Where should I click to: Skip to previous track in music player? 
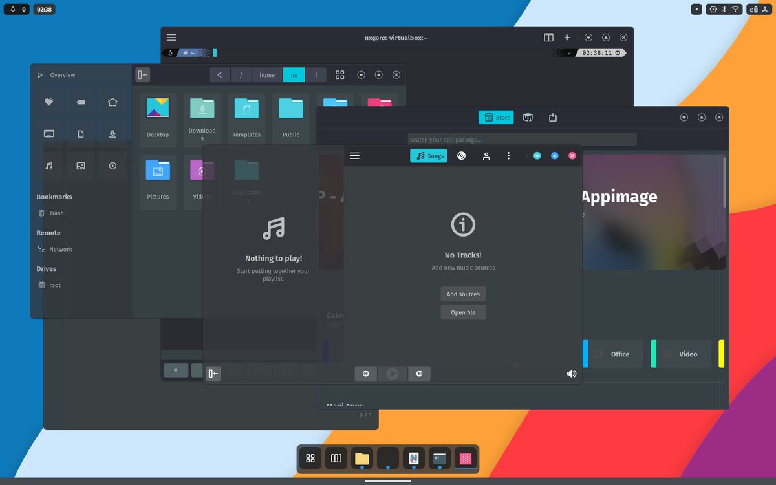point(365,374)
